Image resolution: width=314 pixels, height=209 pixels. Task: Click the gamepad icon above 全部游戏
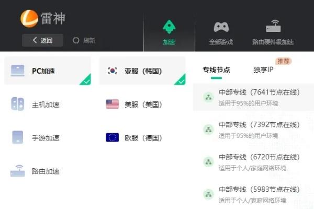click(221, 27)
